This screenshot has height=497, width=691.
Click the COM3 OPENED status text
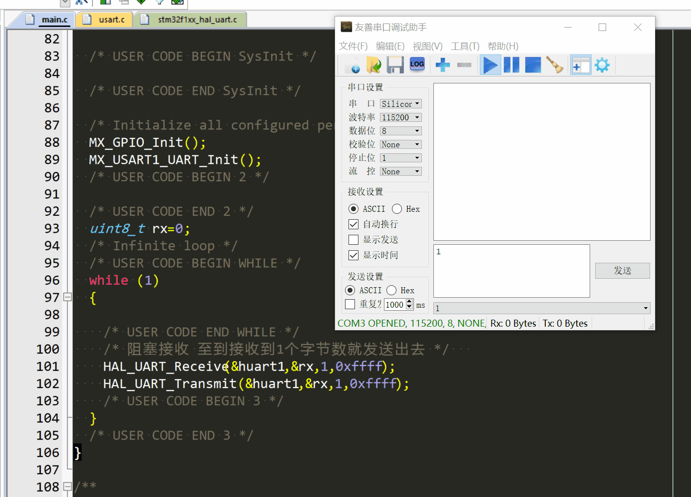[411, 323]
